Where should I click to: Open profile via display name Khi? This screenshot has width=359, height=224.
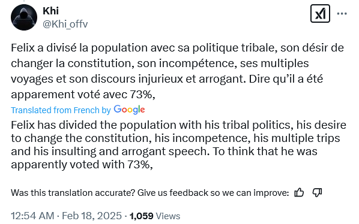click(50, 11)
